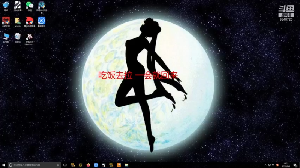Open the Recycle Bin (回收站)
Image resolution: width=300 pixels, height=168 pixels.
pos(18,38)
